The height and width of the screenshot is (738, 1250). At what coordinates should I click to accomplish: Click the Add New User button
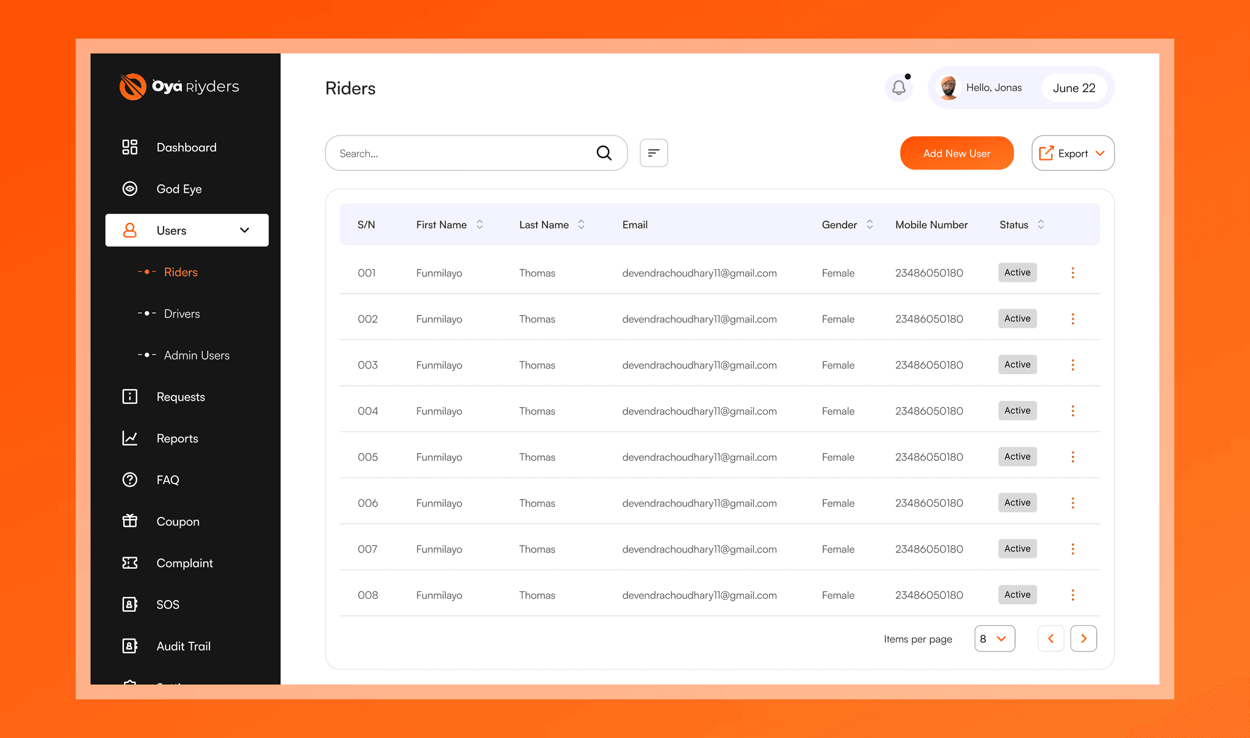click(x=956, y=153)
